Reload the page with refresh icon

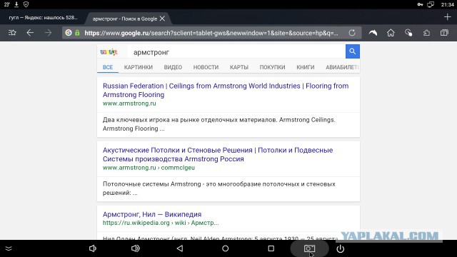pyautogui.click(x=352, y=33)
